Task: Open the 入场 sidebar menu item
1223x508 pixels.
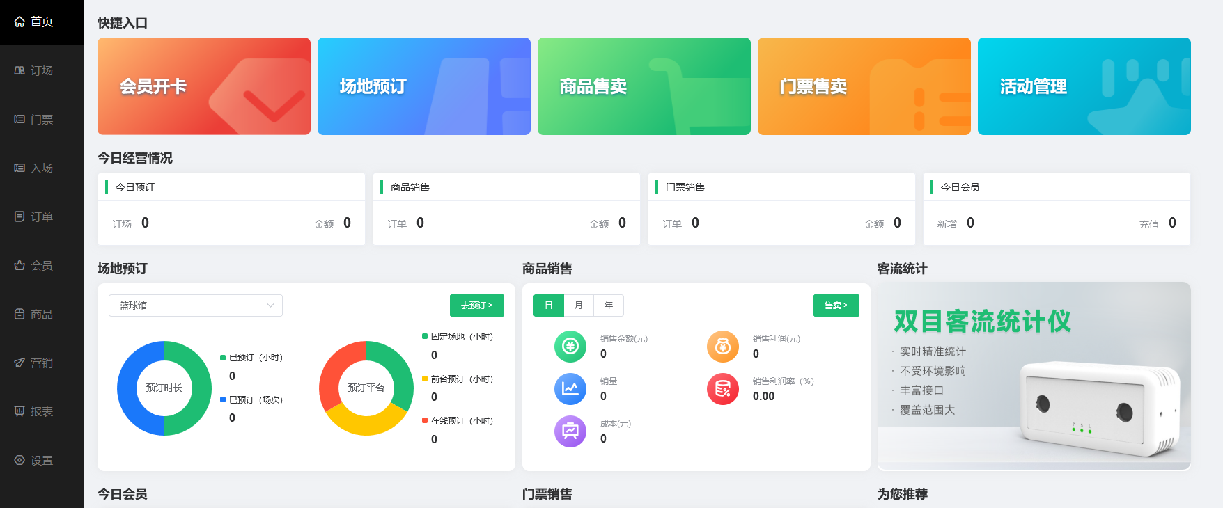Action: [x=41, y=168]
